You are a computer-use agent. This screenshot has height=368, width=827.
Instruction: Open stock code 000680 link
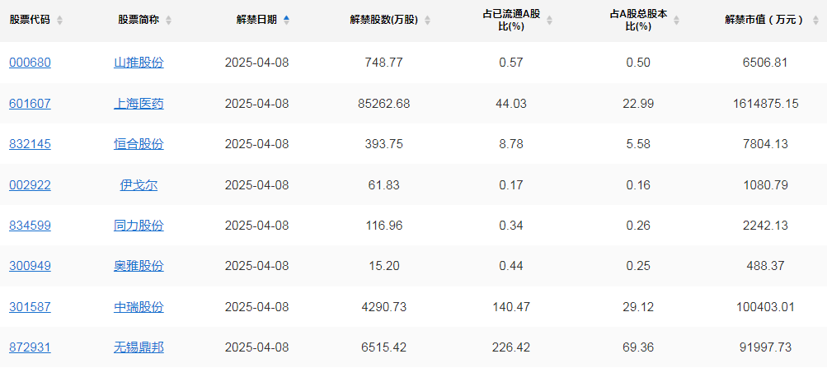click(30, 63)
